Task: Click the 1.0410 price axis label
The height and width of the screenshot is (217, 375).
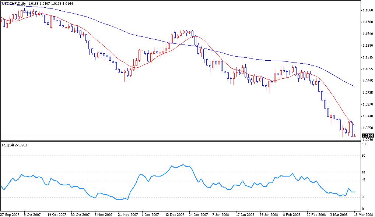Action: pos(368,116)
